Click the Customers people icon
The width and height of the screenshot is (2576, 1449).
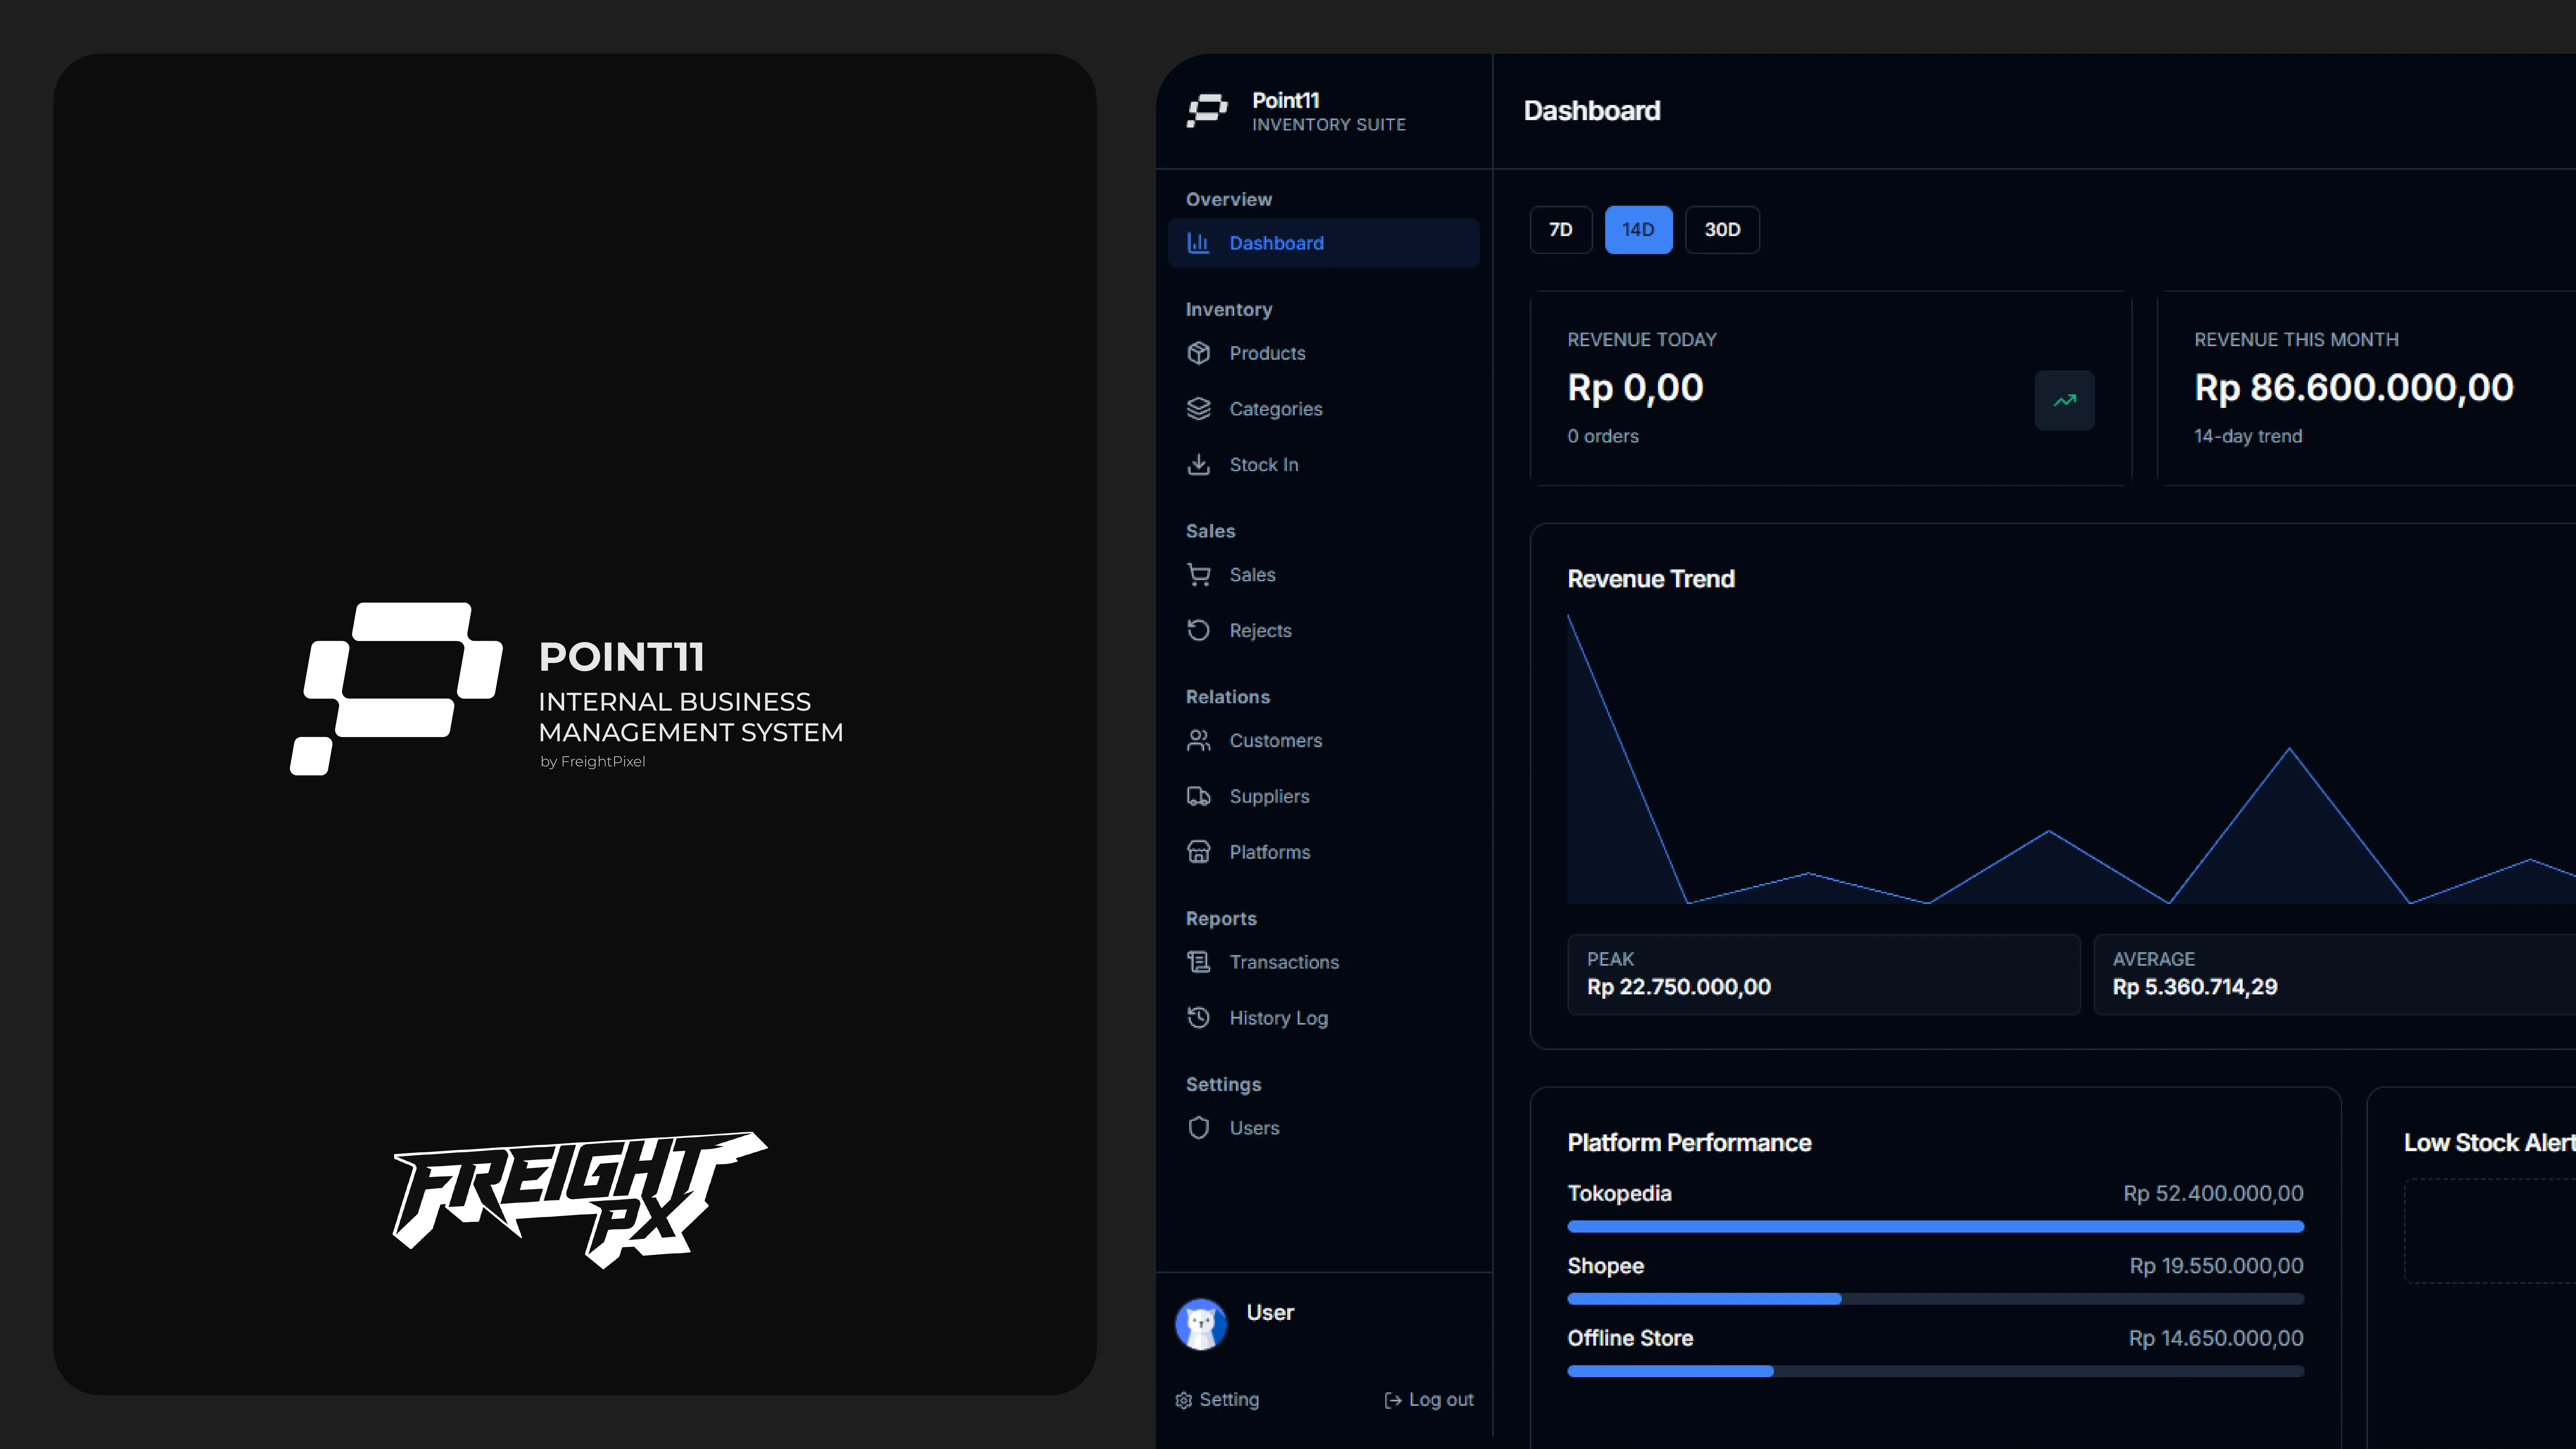tap(1198, 741)
